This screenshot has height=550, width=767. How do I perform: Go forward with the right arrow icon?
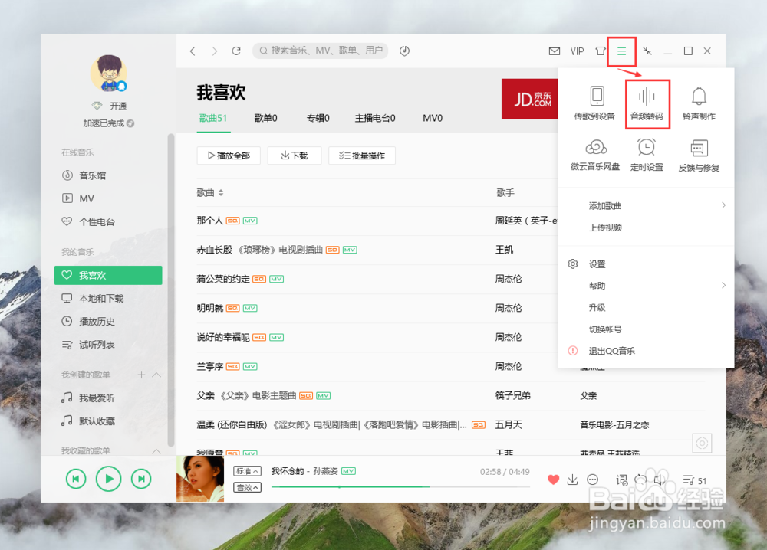[214, 51]
